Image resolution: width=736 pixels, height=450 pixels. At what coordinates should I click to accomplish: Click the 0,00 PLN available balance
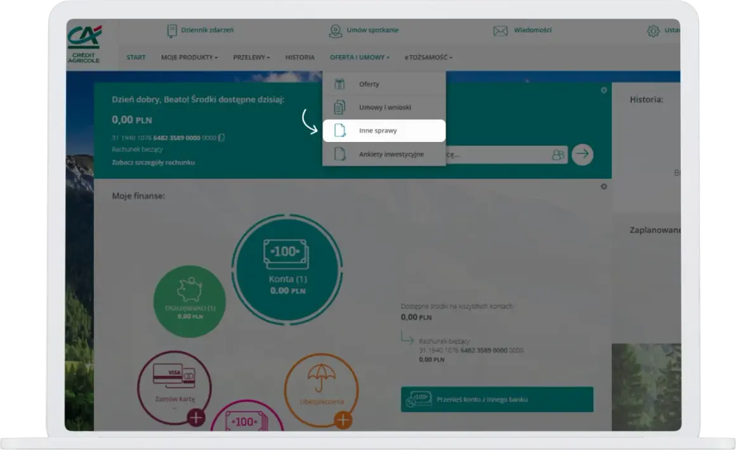click(x=132, y=120)
